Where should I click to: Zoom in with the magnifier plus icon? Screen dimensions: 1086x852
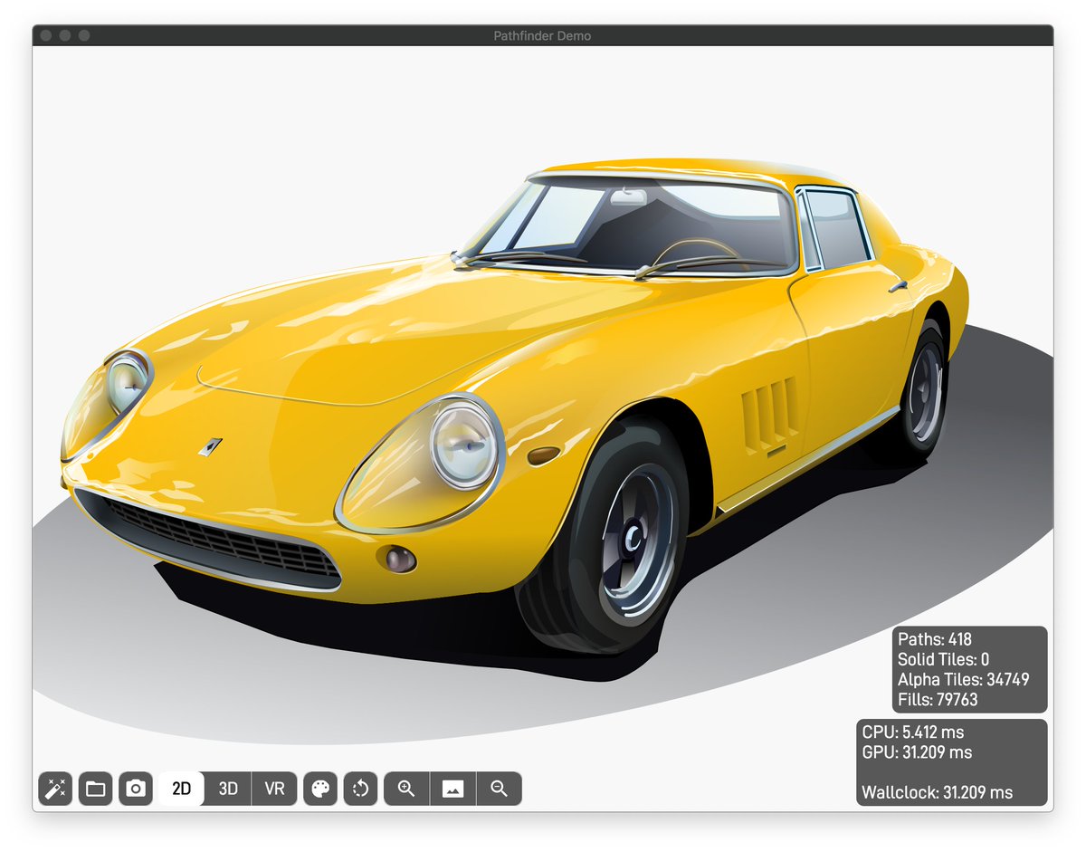click(x=406, y=789)
